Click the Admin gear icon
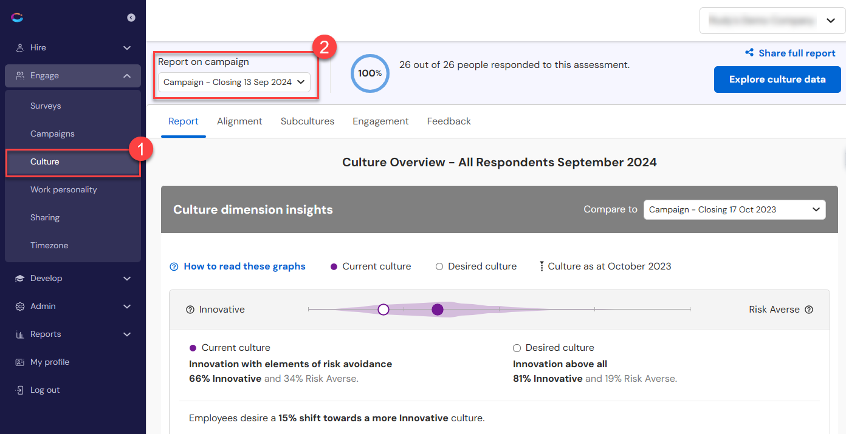This screenshot has width=846, height=434. [20, 307]
